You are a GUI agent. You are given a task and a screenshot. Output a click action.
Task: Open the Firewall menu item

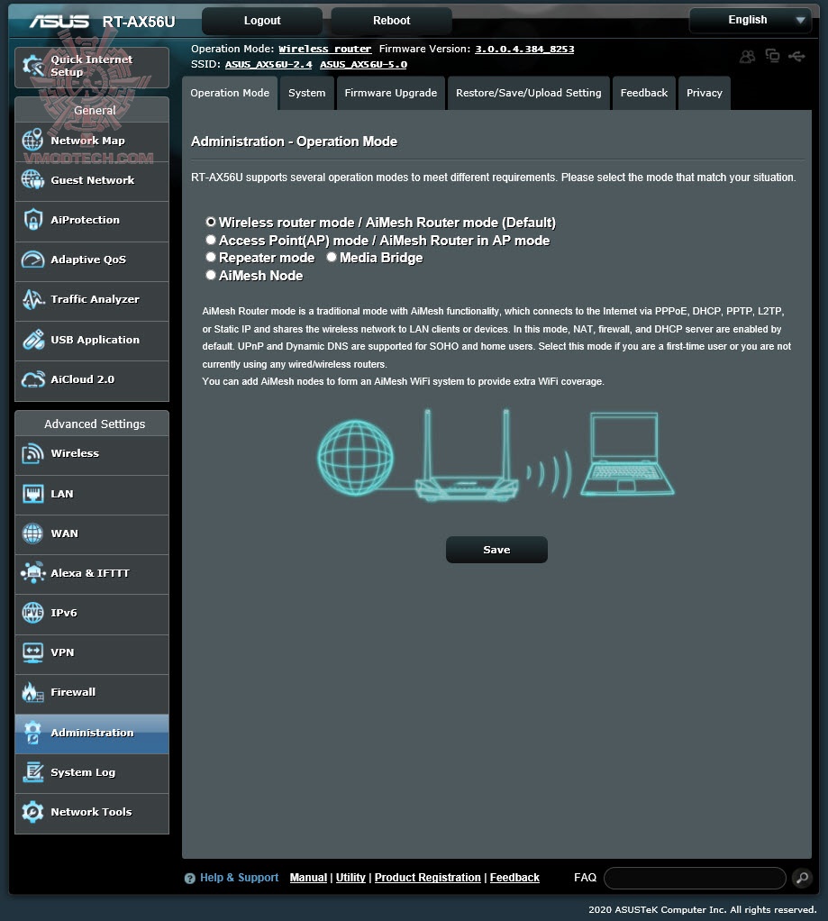92,693
